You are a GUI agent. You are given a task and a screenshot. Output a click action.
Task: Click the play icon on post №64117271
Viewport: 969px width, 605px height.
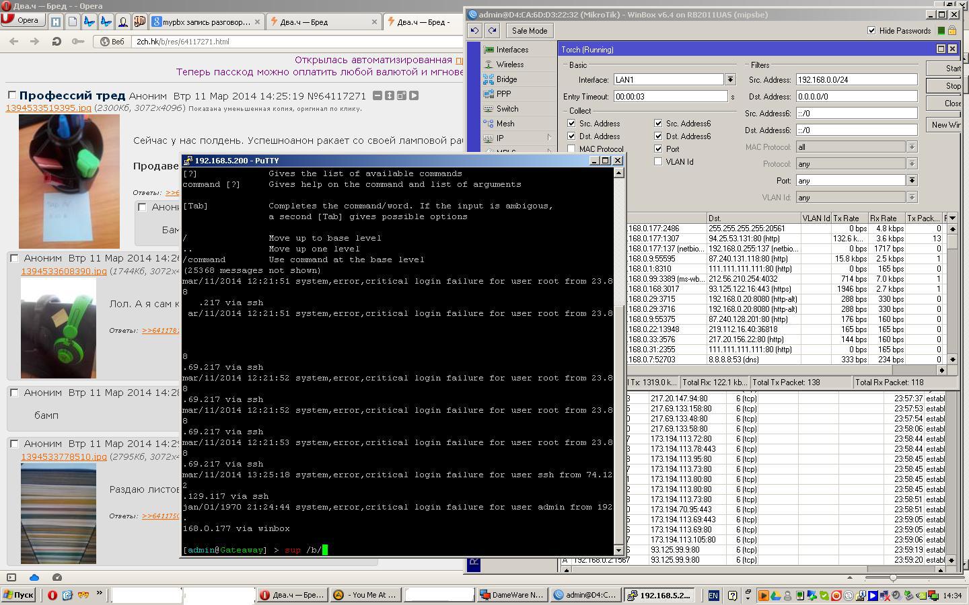tap(414, 95)
